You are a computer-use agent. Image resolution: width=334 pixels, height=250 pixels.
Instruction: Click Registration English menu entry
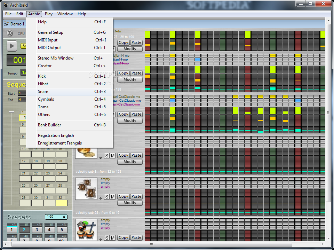tap(69, 135)
